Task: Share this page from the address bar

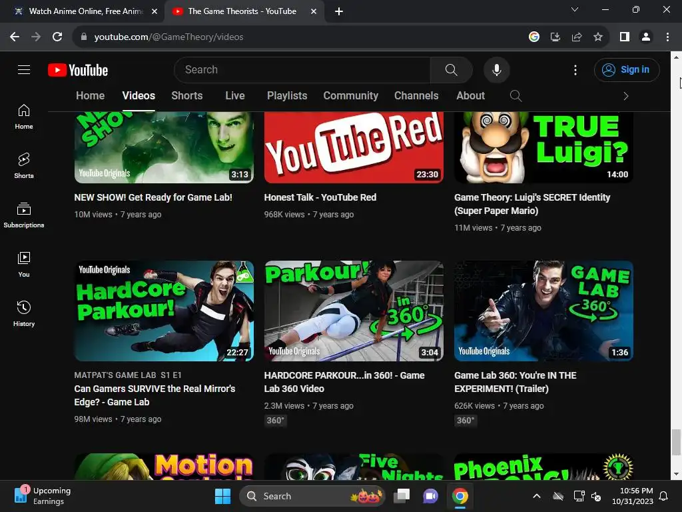Action: click(577, 37)
